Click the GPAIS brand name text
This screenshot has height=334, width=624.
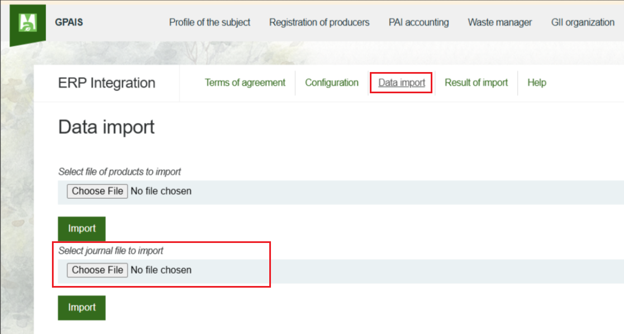click(x=69, y=22)
